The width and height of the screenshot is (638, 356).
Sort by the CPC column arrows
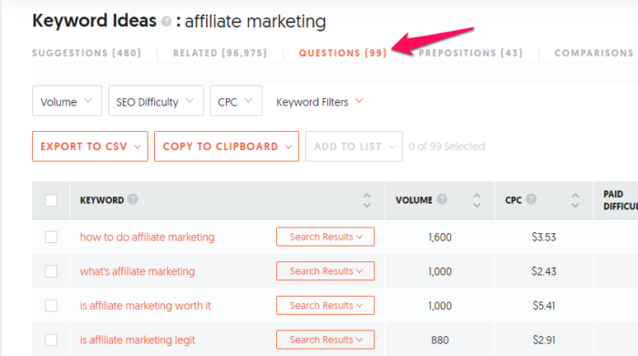[575, 200]
